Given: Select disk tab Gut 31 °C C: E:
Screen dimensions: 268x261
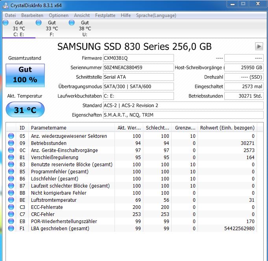Looking at the screenshot, I should click(x=19, y=28).
